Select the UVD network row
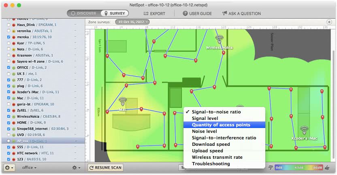The height and width of the screenshot is (175, 337). (x=43, y=135)
